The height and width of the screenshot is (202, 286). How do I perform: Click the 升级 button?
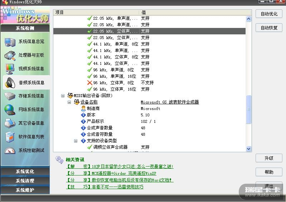(269, 158)
